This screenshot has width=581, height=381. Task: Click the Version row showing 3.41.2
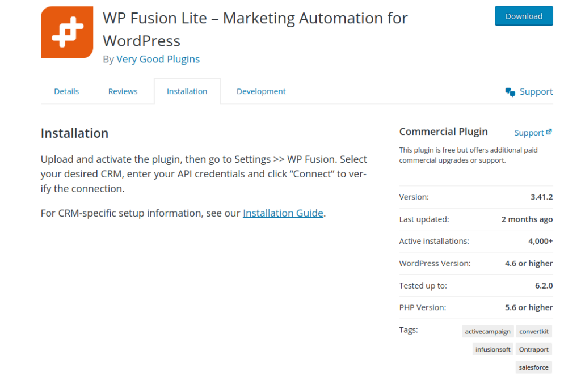[x=475, y=197]
